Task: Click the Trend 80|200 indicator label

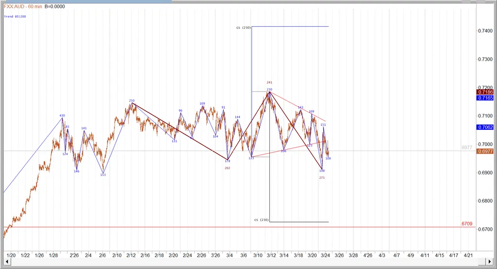Action: (15, 16)
